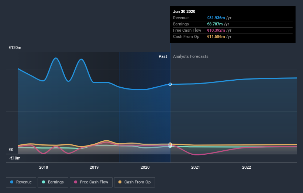
Task: Toggle the Free Cash Flow legend button
Action: click(91, 182)
